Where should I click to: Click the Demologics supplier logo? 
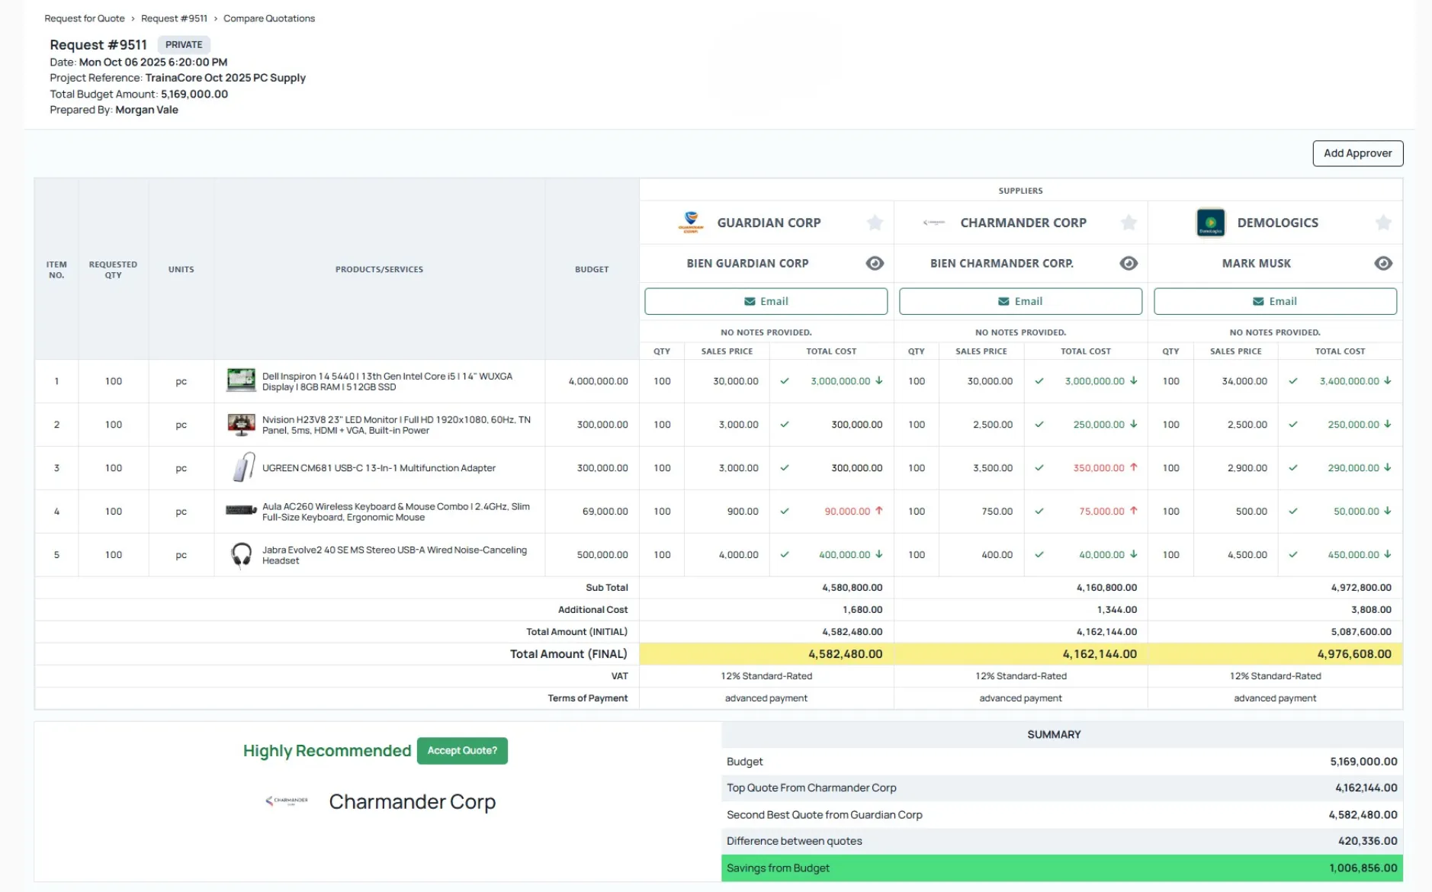pos(1210,223)
